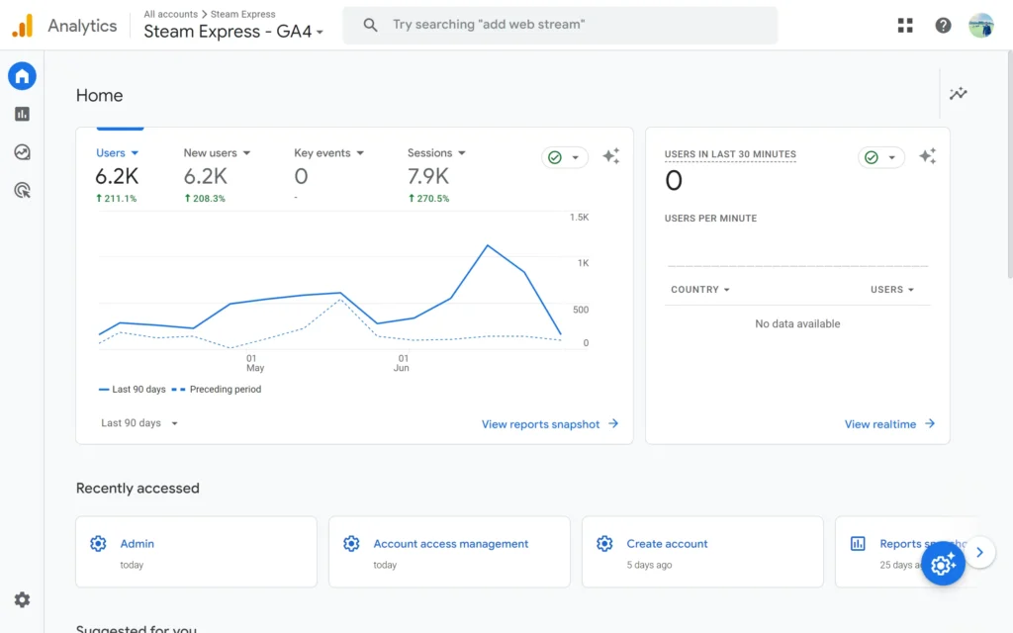This screenshot has width=1013, height=633.
Task: Open data quality check dropdown on realtime card
Action: tap(880, 157)
